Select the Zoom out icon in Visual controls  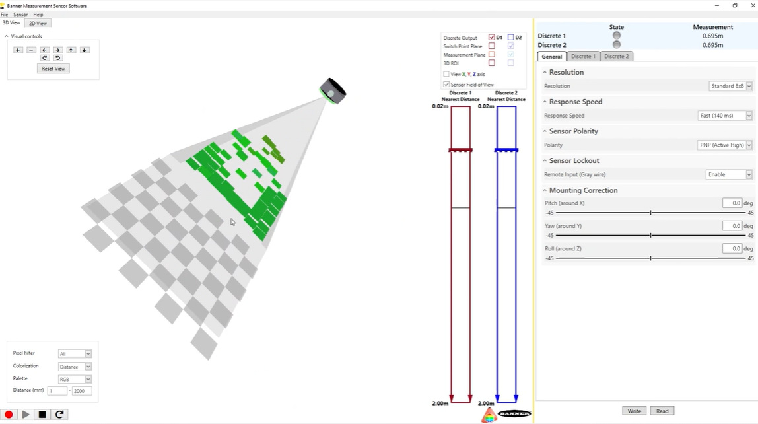(31, 50)
